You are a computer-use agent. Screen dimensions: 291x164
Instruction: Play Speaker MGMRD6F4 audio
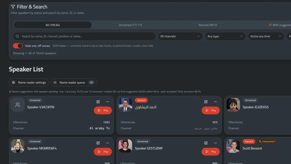coord(103,152)
